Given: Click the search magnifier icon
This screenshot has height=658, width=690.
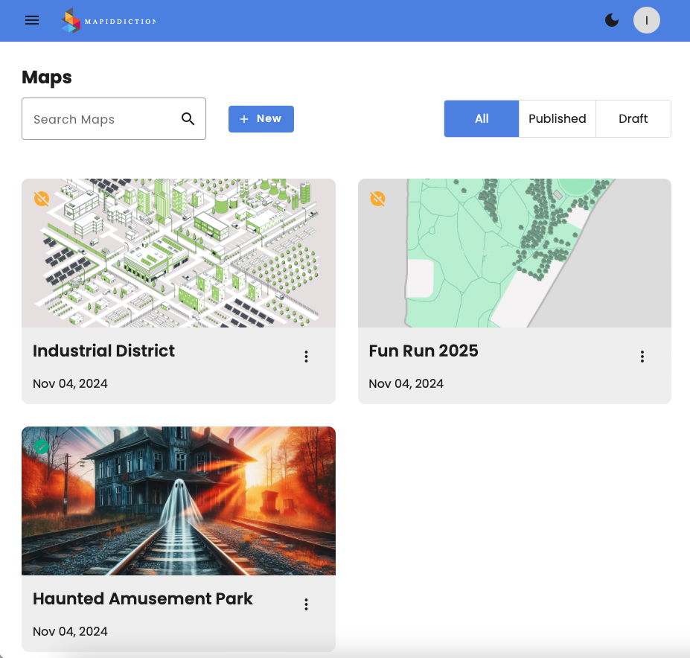Looking at the screenshot, I should pos(188,119).
